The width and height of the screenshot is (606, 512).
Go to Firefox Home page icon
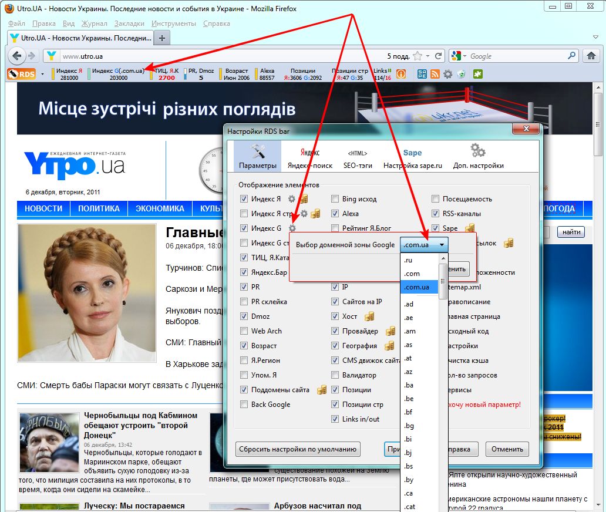pos(591,56)
